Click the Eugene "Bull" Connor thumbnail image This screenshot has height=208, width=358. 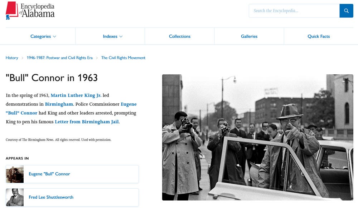point(15,174)
